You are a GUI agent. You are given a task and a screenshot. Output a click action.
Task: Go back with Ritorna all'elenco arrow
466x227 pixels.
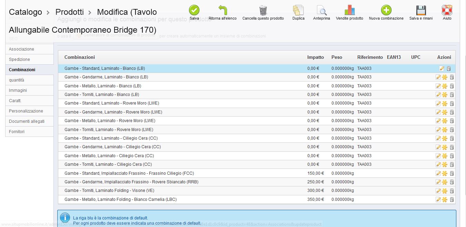(222, 10)
